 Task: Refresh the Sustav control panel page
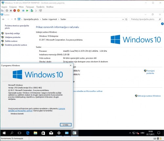coord(126,19)
